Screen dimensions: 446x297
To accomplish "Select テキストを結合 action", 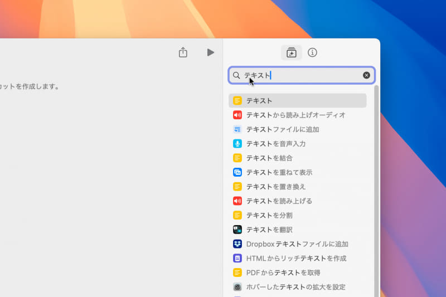I will [298, 158].
